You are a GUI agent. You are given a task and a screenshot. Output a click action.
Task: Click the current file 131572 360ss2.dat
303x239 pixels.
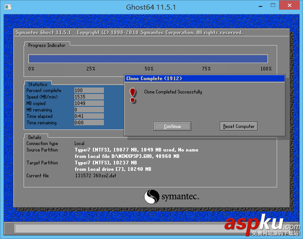[96, 175]
